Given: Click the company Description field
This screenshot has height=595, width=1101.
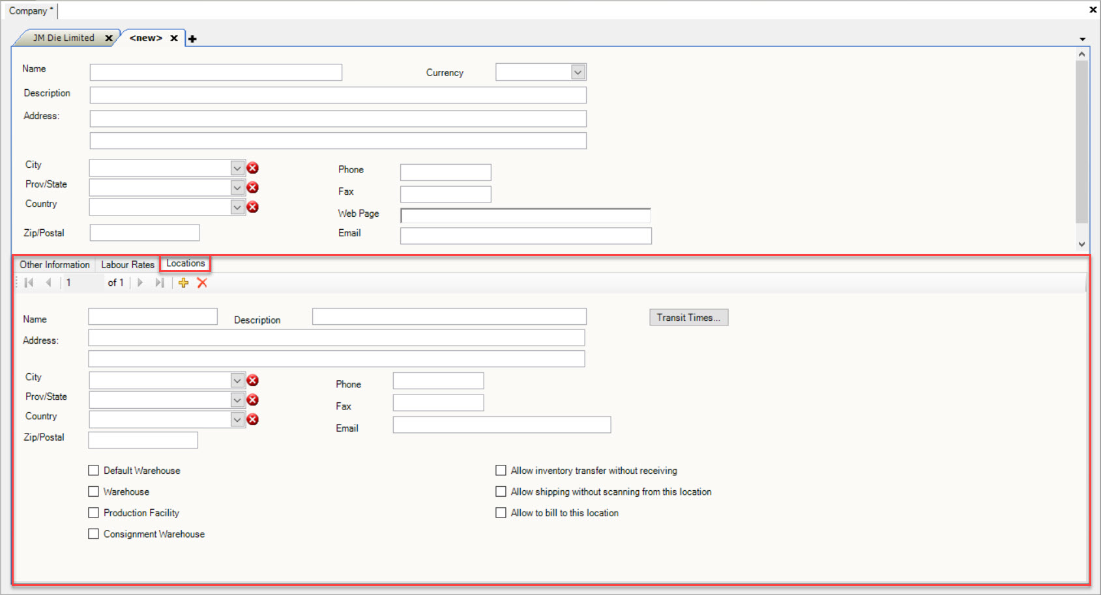Looking at the screenshot, I should (338, 95).
